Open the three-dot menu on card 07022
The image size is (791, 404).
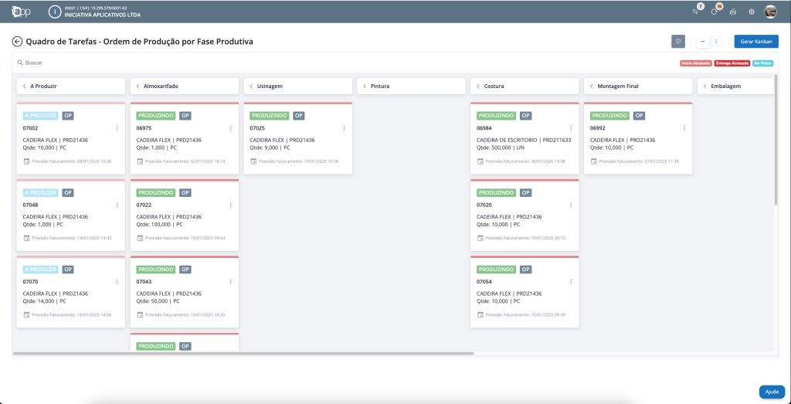(230, 205)
